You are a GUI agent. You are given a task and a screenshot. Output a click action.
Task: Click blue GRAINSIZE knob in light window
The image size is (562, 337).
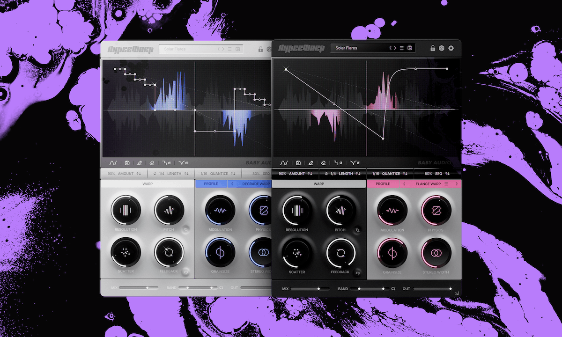coord(221,253)
